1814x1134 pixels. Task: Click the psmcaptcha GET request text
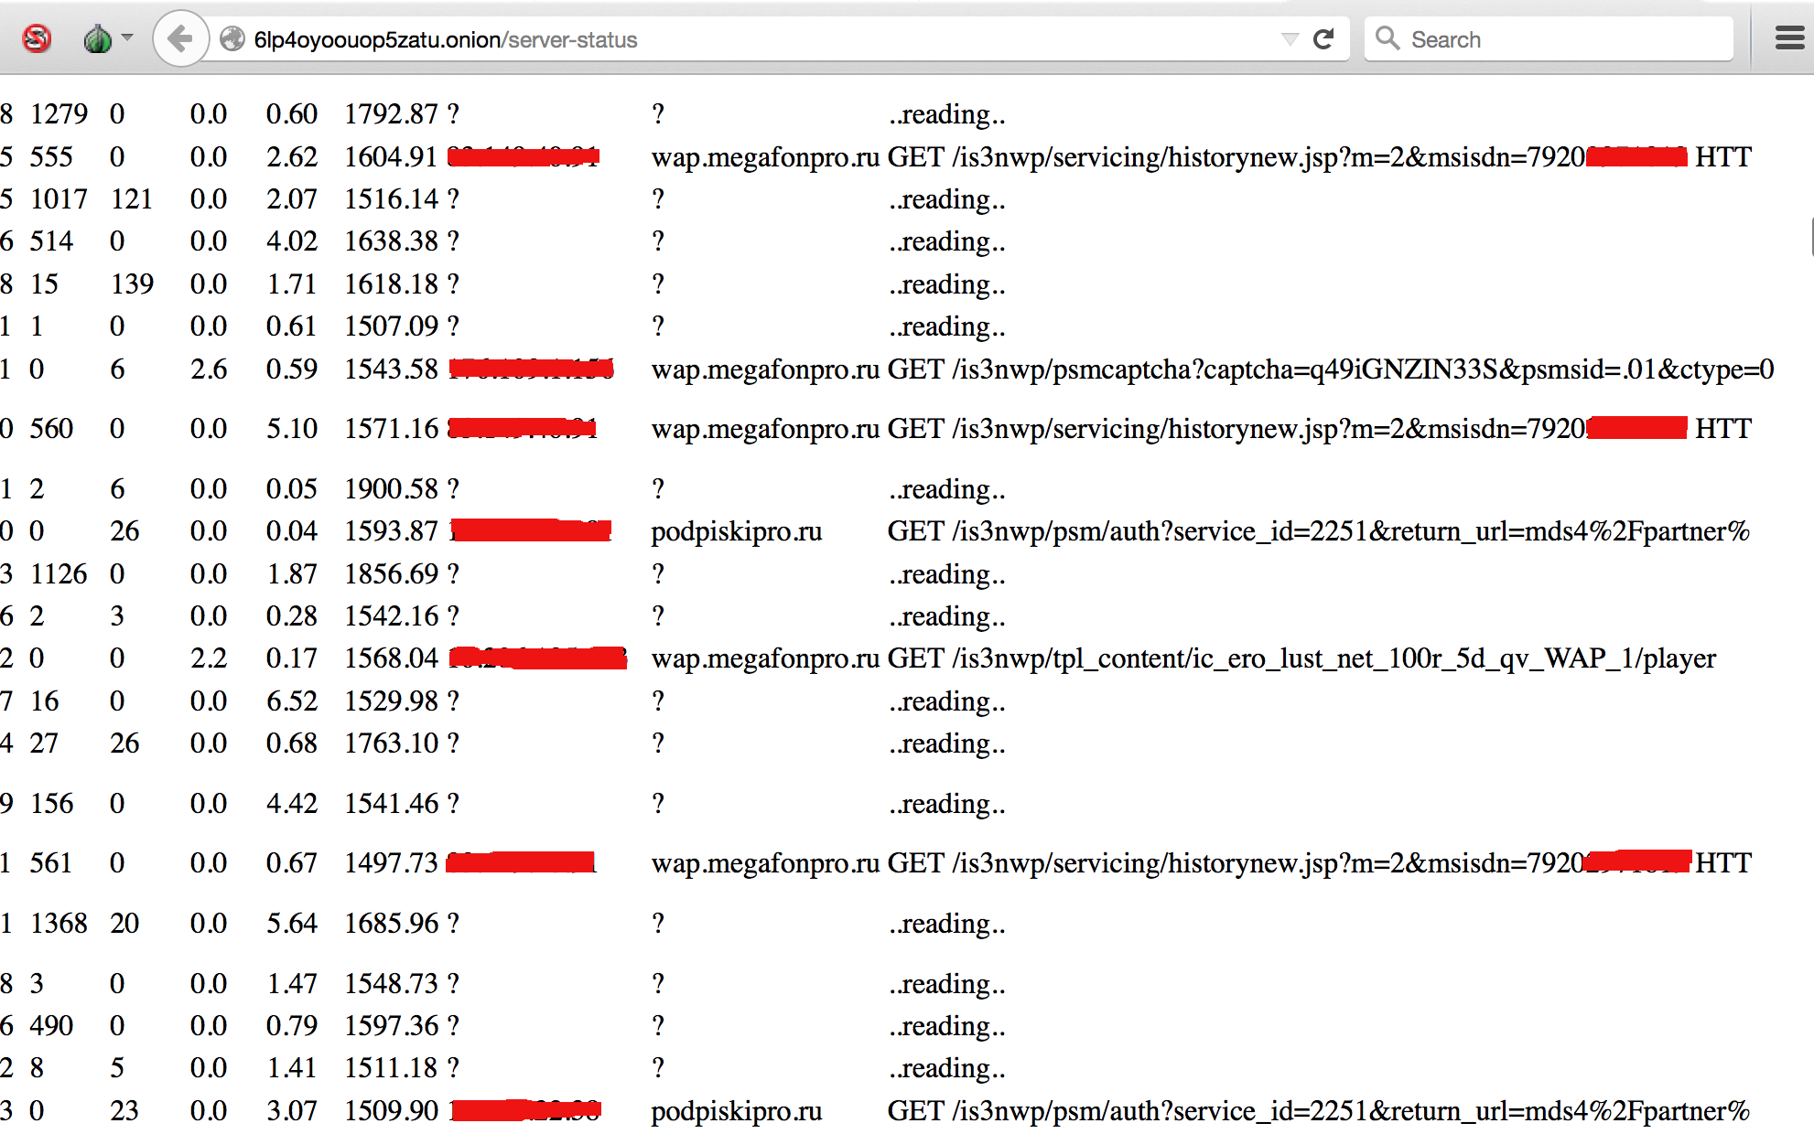pyautogui.click(x=1331, y=369)
